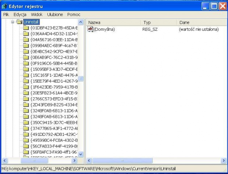The width and height of the screenshot is (228, 174).
Task: Select the {56CFA833-F44F-4199 registry key
Action: coord(54,146)
